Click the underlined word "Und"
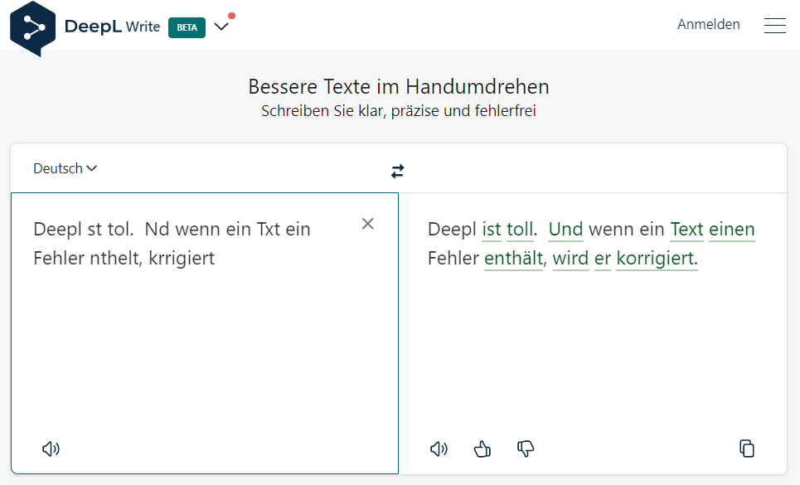Viewport: 800px width, 485px height. 565,229
